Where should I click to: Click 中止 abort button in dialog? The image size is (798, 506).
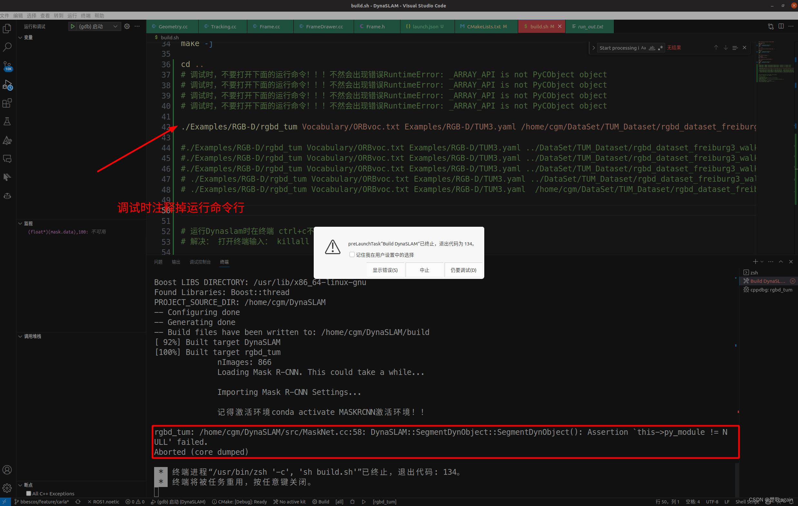point(424,270)
